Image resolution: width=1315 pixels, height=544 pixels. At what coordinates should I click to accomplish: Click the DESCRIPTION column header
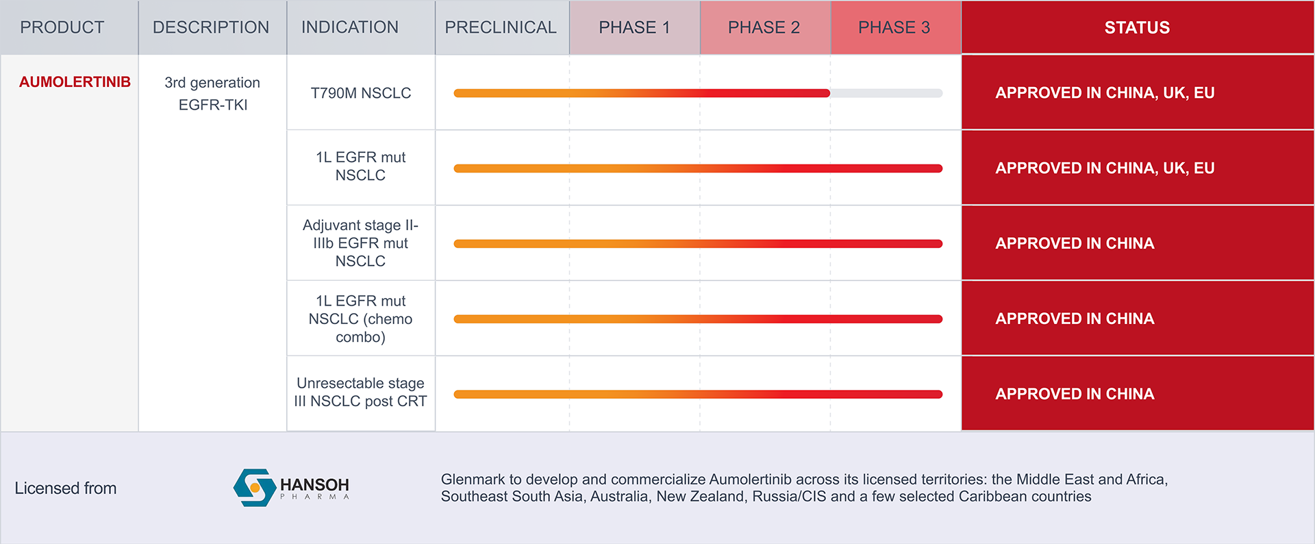tap(211, 27)
